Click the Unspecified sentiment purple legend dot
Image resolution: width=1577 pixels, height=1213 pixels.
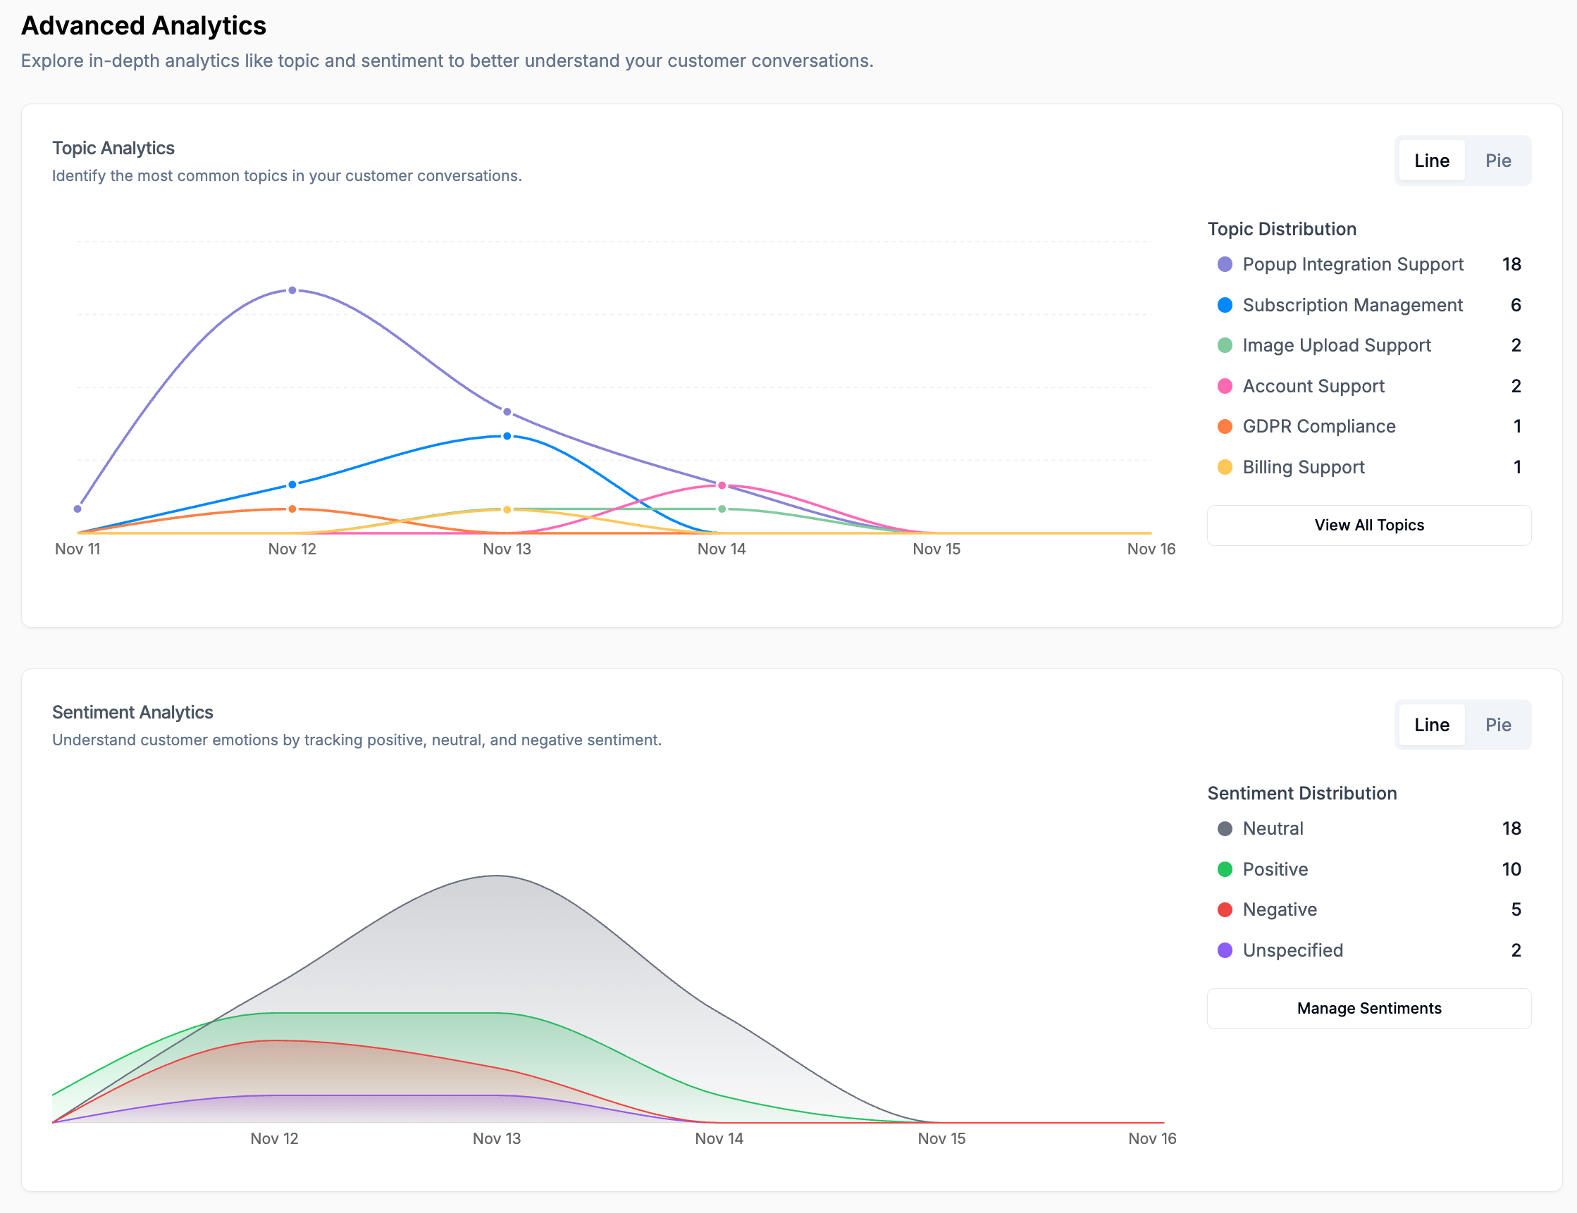click(x=1225, y=950)
